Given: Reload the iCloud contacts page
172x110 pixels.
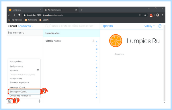Looking at the screenshot, I should tap(19, 15).
